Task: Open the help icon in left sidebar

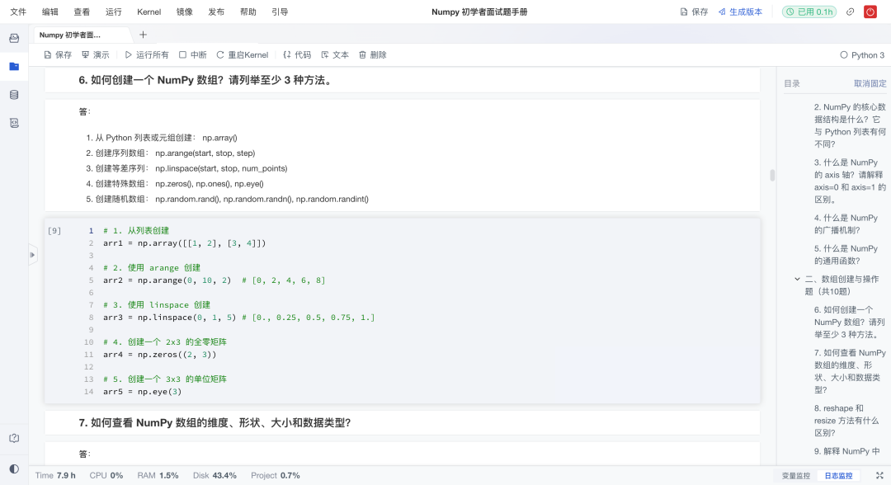Action: click(14, 438)
